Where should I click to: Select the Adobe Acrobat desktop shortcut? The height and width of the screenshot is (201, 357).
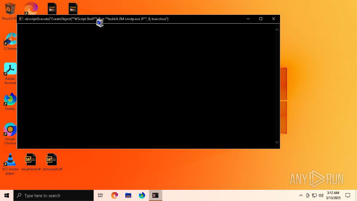[x=10, y=74]
